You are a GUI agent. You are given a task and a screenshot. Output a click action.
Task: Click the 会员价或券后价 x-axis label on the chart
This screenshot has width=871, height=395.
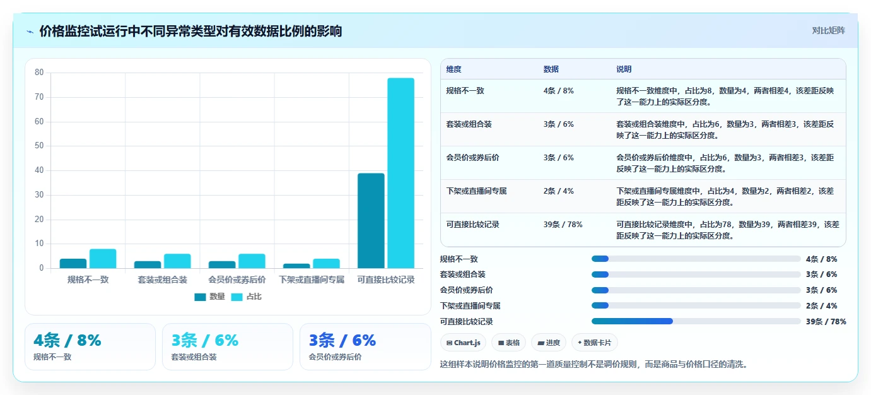click(x=237, y=280)
